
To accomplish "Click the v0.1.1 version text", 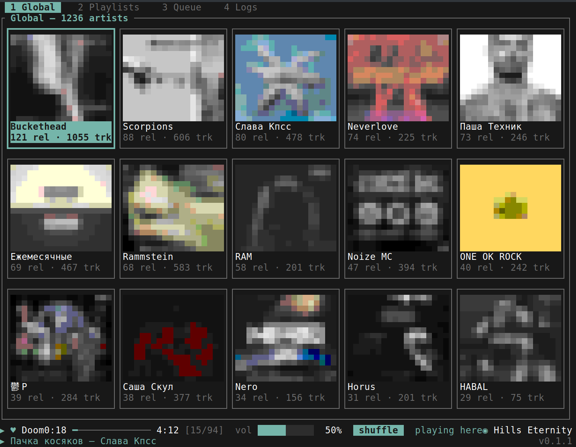I will tap(556, 441).
